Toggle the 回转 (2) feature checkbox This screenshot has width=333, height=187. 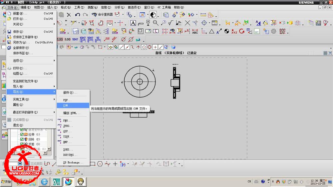22,139
